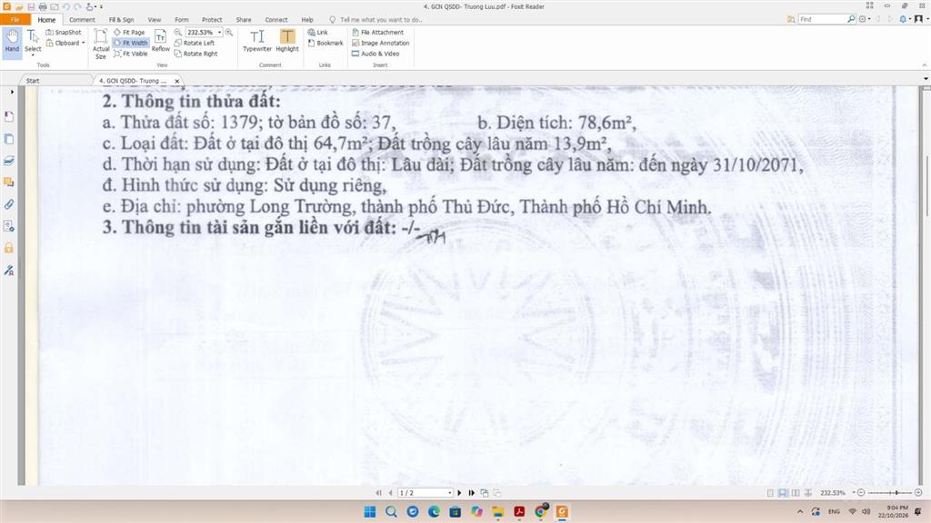The image size is (931, 523).
Task: Open the Windows Start menu
Action: [x=369, y=512]
